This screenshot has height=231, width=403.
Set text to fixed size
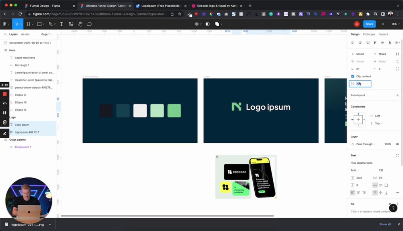click(386, 185)
